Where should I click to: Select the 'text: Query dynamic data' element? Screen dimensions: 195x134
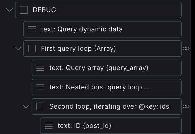pyautogui.click(x=111, y=29)
